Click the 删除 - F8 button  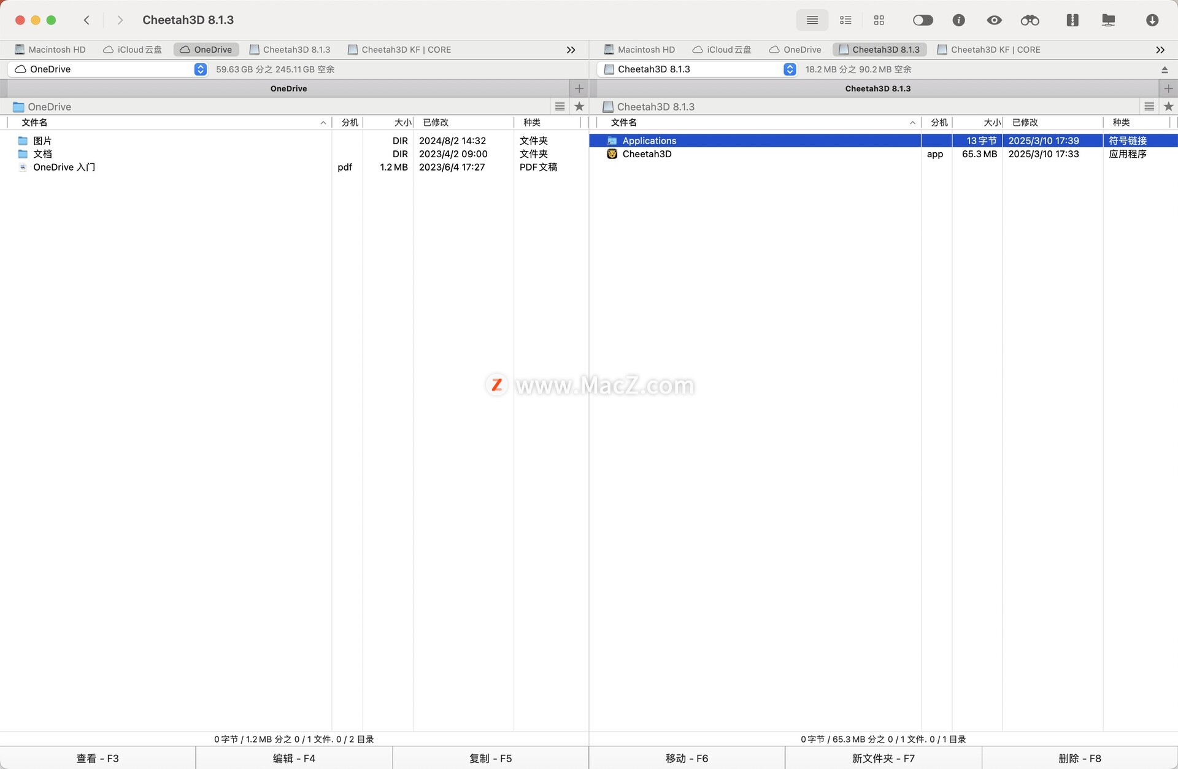(1080, 758)
